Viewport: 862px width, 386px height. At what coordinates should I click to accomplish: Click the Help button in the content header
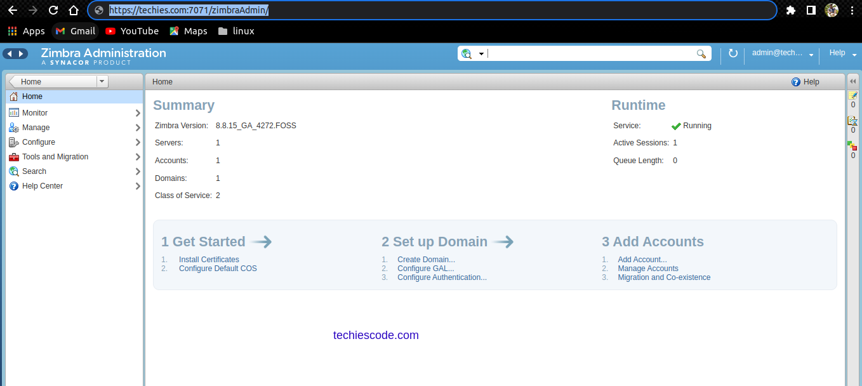click(x=805, y=81)
